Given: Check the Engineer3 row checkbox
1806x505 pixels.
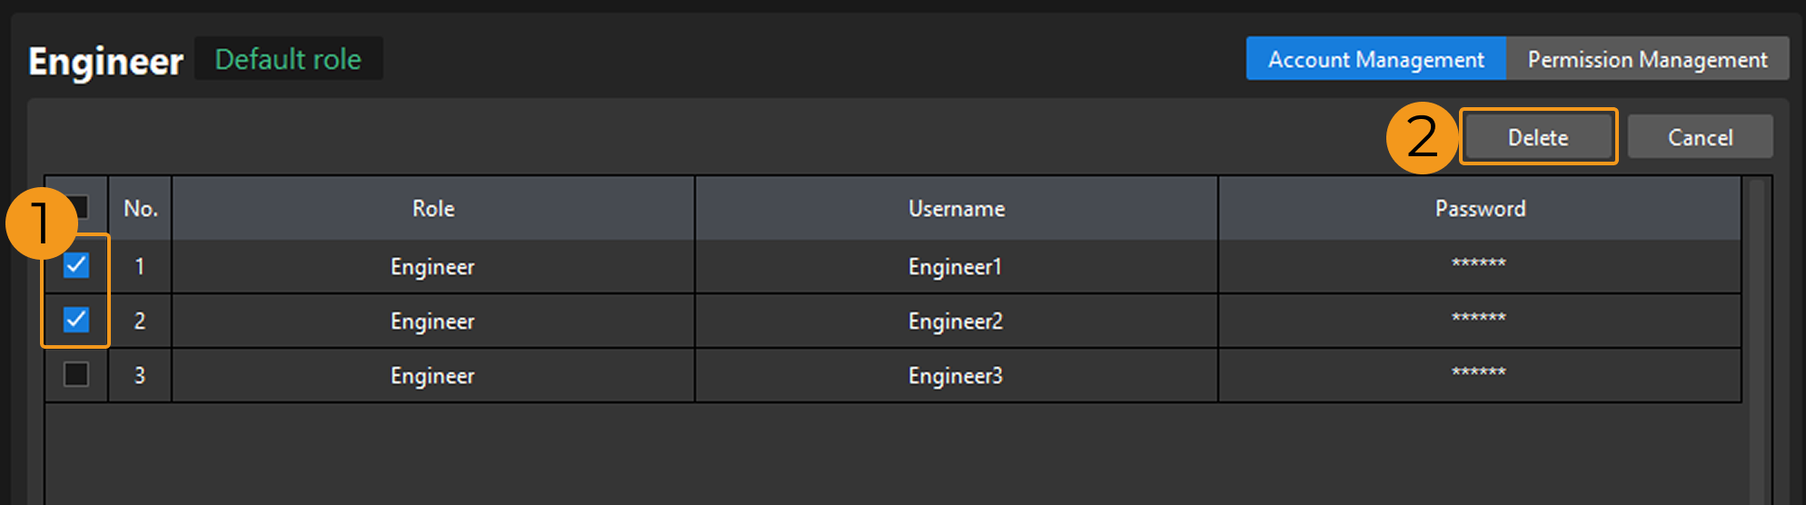Looking at the screenshot, I should coord(76,375).
